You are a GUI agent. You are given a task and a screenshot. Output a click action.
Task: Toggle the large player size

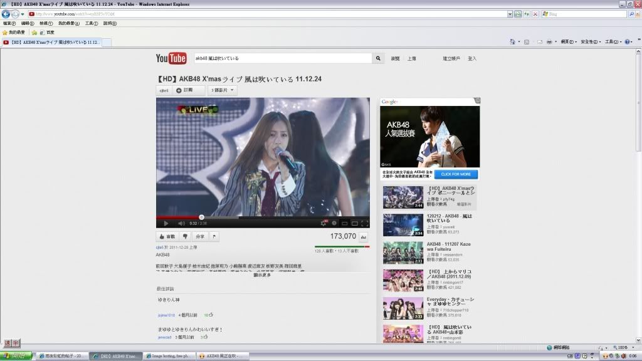[354, 223]
